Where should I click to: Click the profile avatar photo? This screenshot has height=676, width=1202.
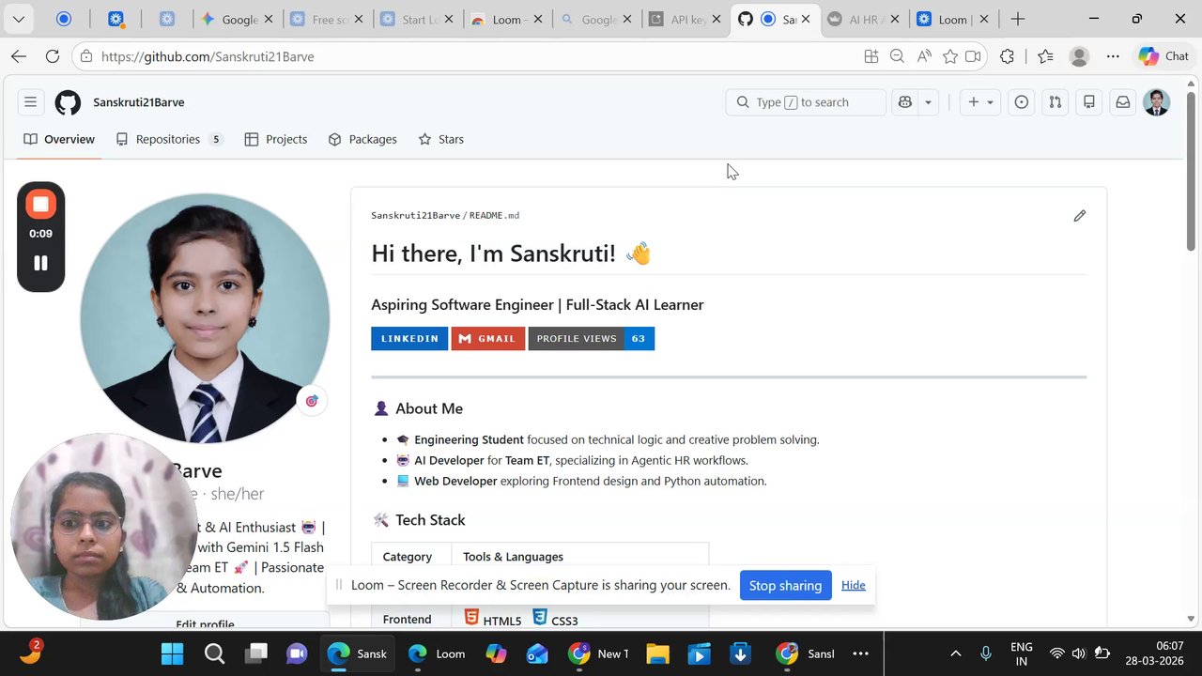(x=205, y=318)
